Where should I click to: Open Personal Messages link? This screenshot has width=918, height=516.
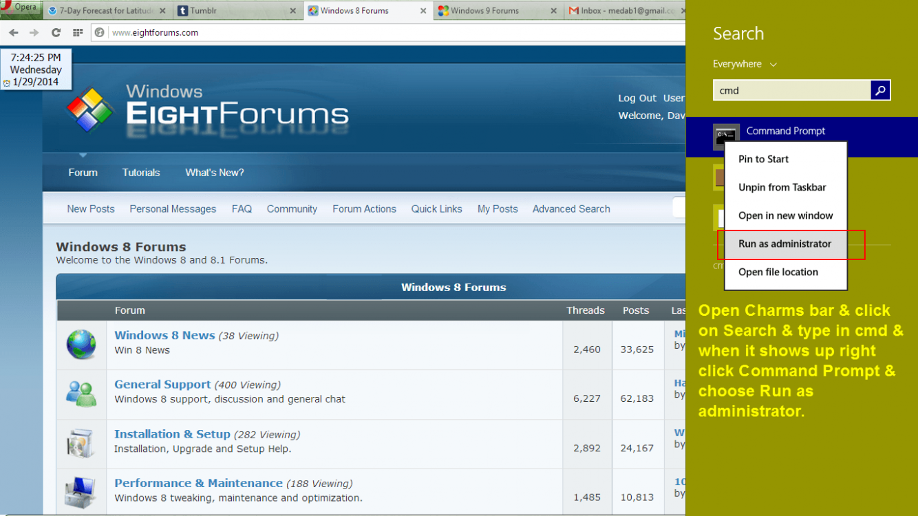[x=173, y=209]
